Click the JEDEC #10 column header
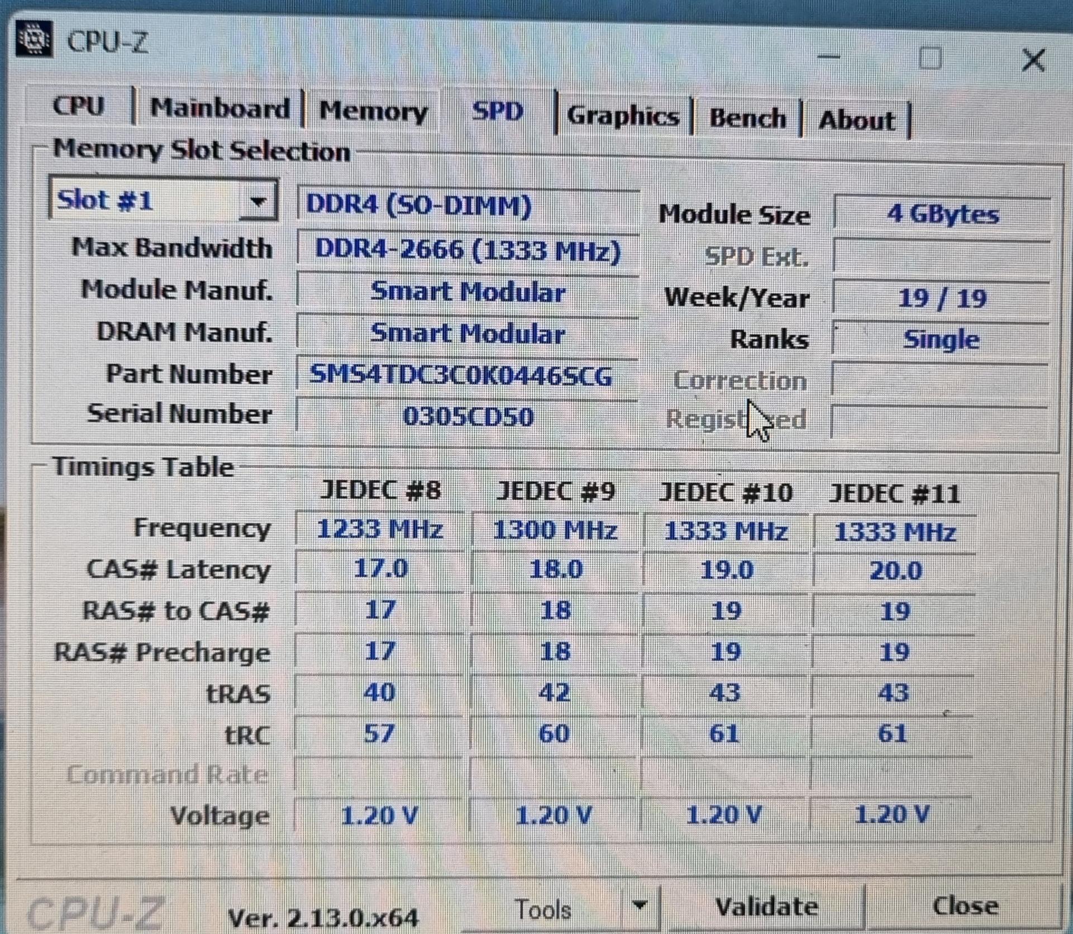1073x934 pixels. click(726, 493)
